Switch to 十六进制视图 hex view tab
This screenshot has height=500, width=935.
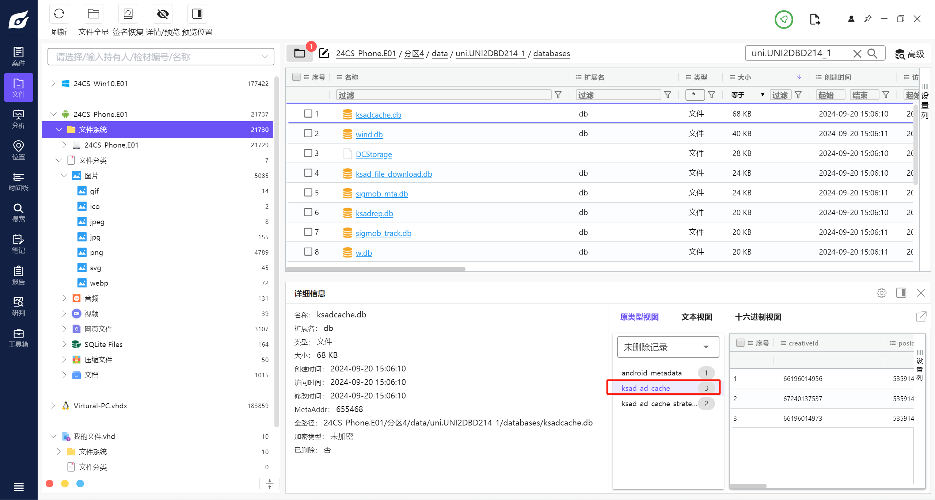[x=758, y=317]
